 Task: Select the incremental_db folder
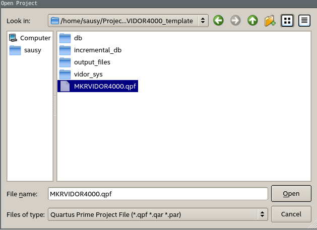coord(90,50)
